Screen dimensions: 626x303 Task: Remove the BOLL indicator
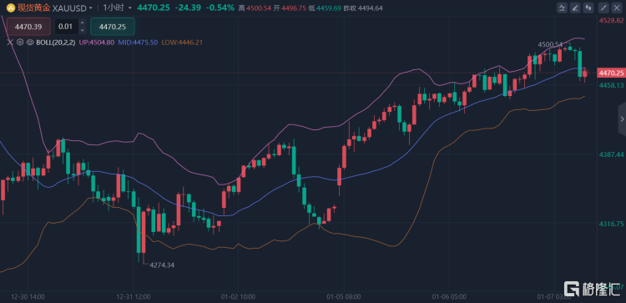[10, 43]
